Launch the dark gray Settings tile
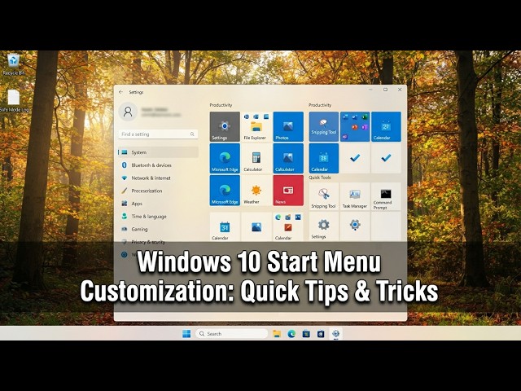521x391 pixels. (x=225, y=127)
